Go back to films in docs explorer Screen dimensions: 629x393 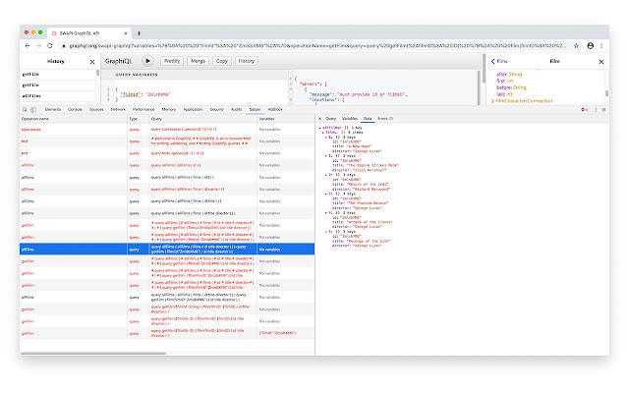499,61
